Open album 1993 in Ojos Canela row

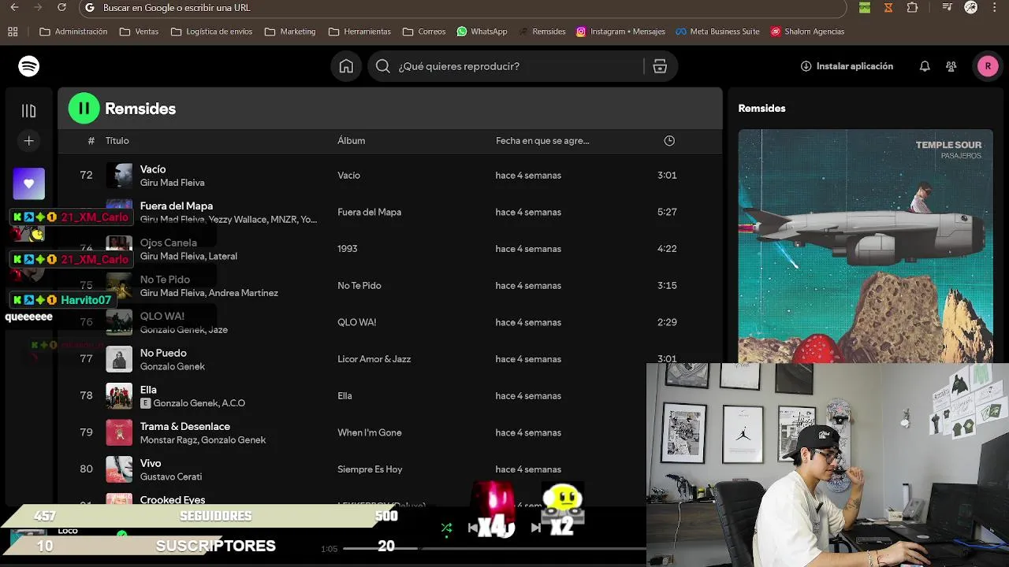(347, 248)
